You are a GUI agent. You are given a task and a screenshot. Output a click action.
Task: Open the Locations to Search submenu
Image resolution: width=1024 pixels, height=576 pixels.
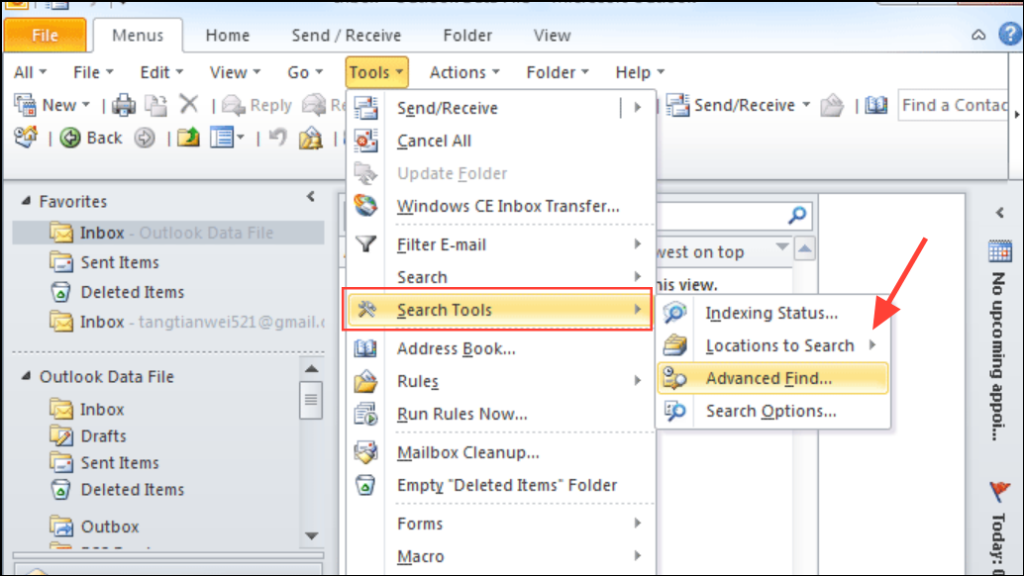772,345
